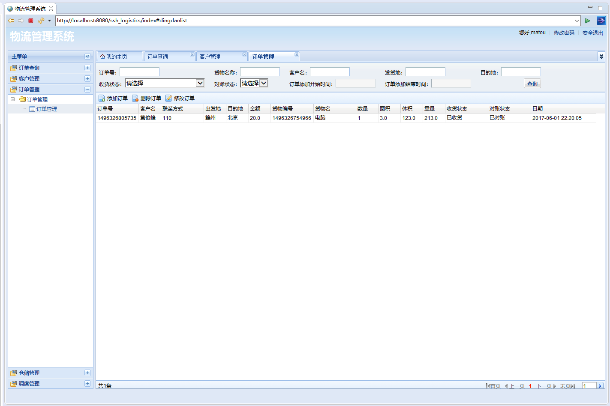Viewport: 610px width, 406px height.
Task: Click the 订单号 input field
Action: (x=139, y=72)
